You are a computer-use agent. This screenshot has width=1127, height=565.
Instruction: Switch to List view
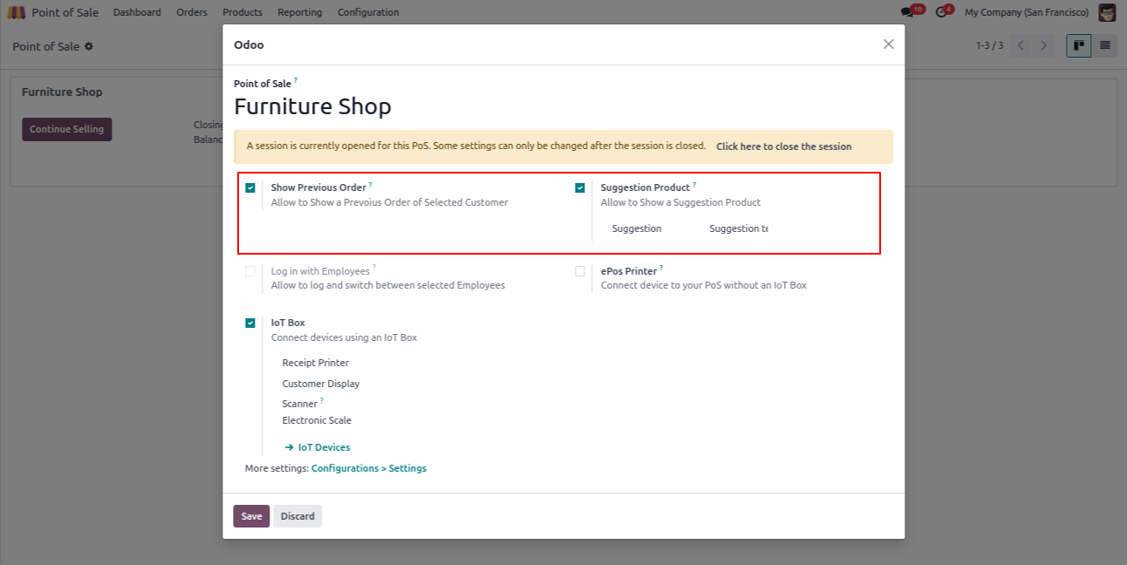1105,45
